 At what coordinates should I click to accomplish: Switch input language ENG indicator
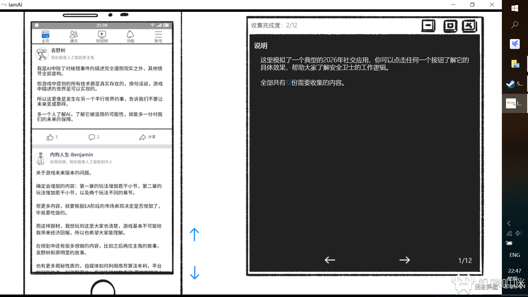pyautogui.click(x=515, y=255)
